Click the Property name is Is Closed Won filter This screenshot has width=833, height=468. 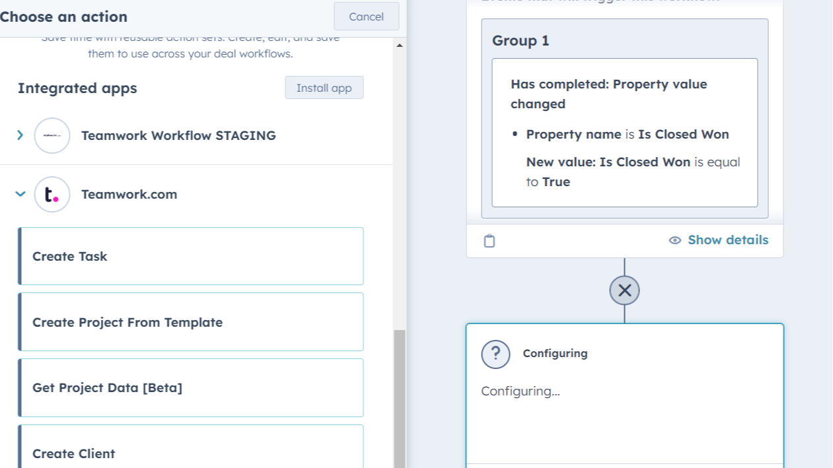(x=628, y=135)
